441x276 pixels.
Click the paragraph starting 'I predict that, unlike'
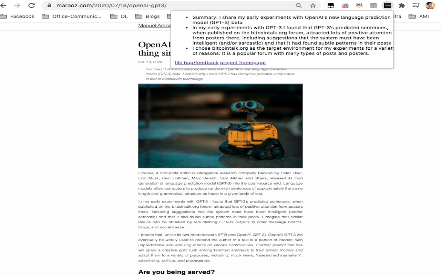coord(220,247)
